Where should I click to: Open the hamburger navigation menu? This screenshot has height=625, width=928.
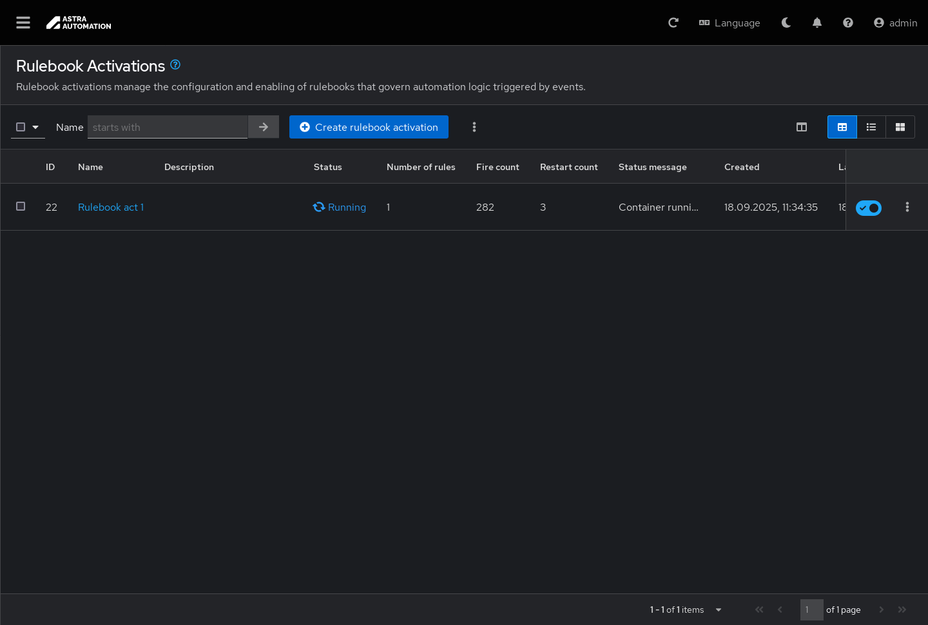pos(23,23)
